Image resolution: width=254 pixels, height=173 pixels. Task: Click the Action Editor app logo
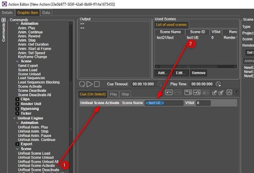[4, 4]
